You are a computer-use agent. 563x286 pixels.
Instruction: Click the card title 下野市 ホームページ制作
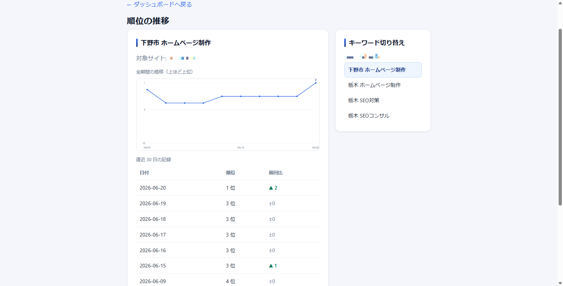tap(176, 43)
